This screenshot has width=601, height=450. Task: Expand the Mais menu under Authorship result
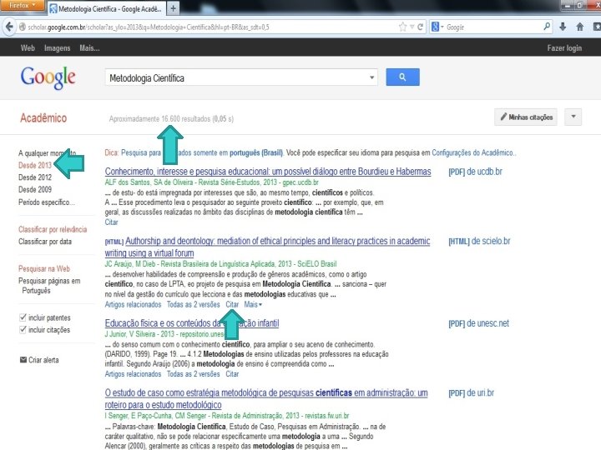tap(253, 305)
